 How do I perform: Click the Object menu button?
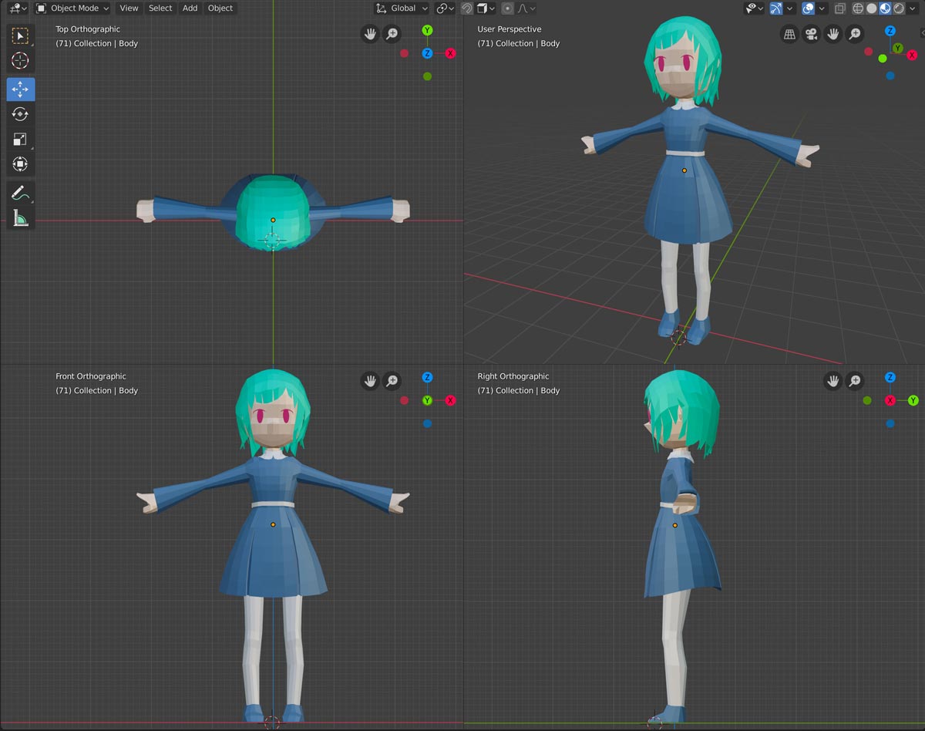pyautogui.click(x=220, y=8)
